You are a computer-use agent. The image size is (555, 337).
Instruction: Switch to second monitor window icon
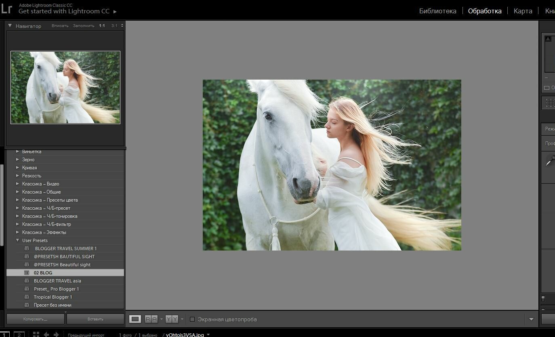(19, 334)
